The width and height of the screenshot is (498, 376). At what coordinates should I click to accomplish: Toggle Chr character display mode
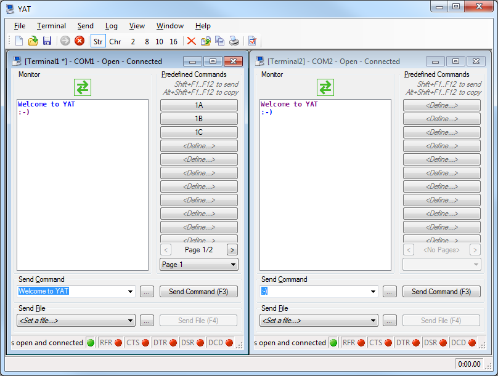(115, 41)
